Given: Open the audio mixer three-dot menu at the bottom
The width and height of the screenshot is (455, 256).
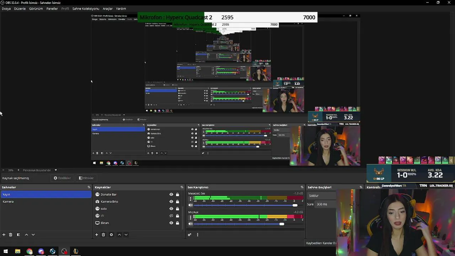Looking at the screenshot, I should coord(197,235).
